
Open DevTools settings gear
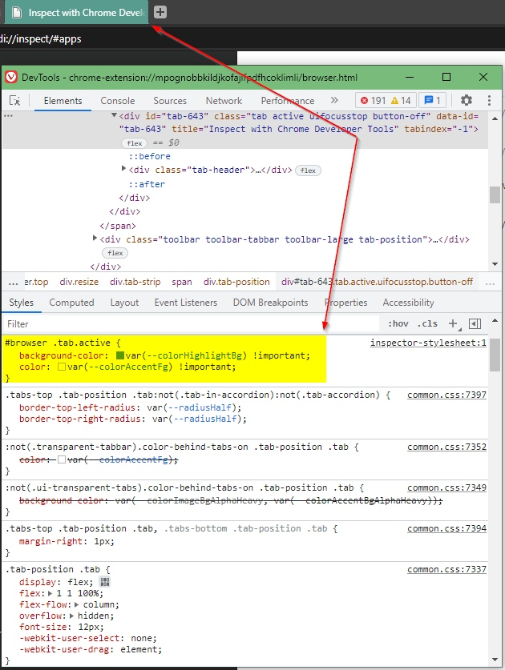(x=467, y=101)
